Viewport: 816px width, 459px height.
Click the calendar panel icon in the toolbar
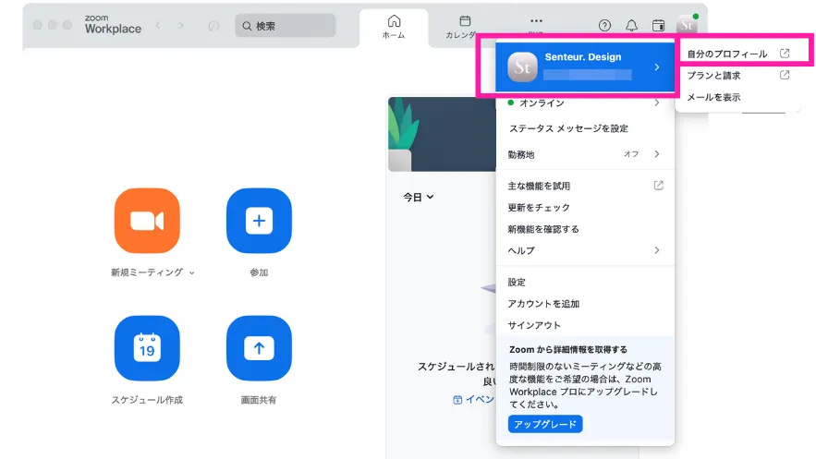[x=658, y=26]
